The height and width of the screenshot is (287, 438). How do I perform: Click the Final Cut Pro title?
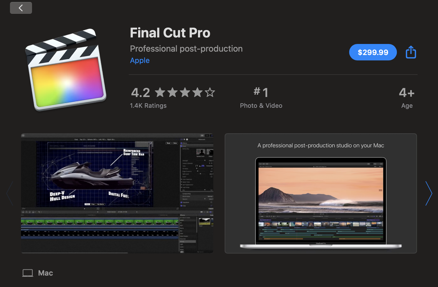tap(170, 33)
